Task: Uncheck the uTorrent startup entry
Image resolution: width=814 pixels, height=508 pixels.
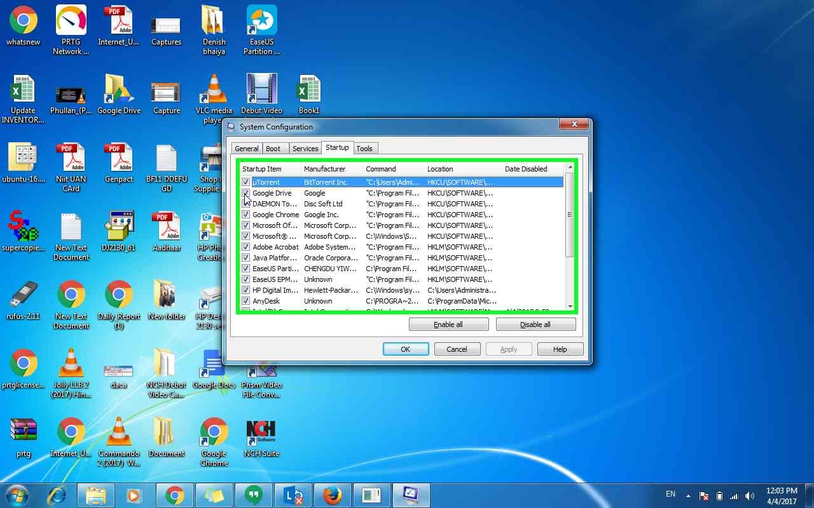Action: 245,182
